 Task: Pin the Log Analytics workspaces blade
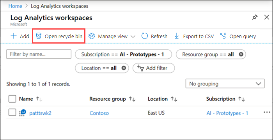click(x=255, y=17)
